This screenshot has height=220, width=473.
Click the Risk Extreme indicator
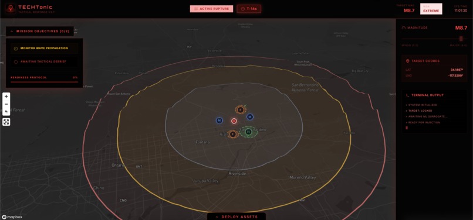tap(431, 9)
